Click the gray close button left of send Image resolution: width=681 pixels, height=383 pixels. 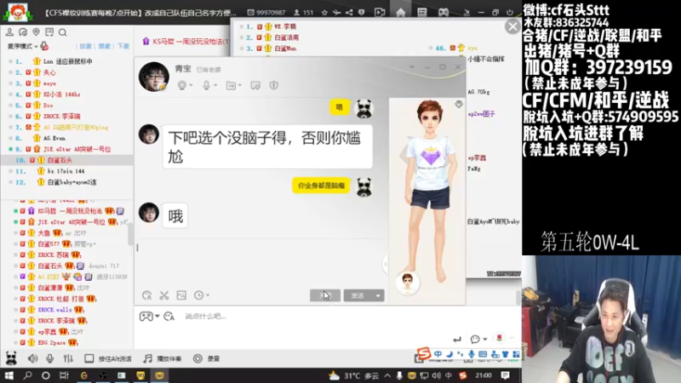325,295
